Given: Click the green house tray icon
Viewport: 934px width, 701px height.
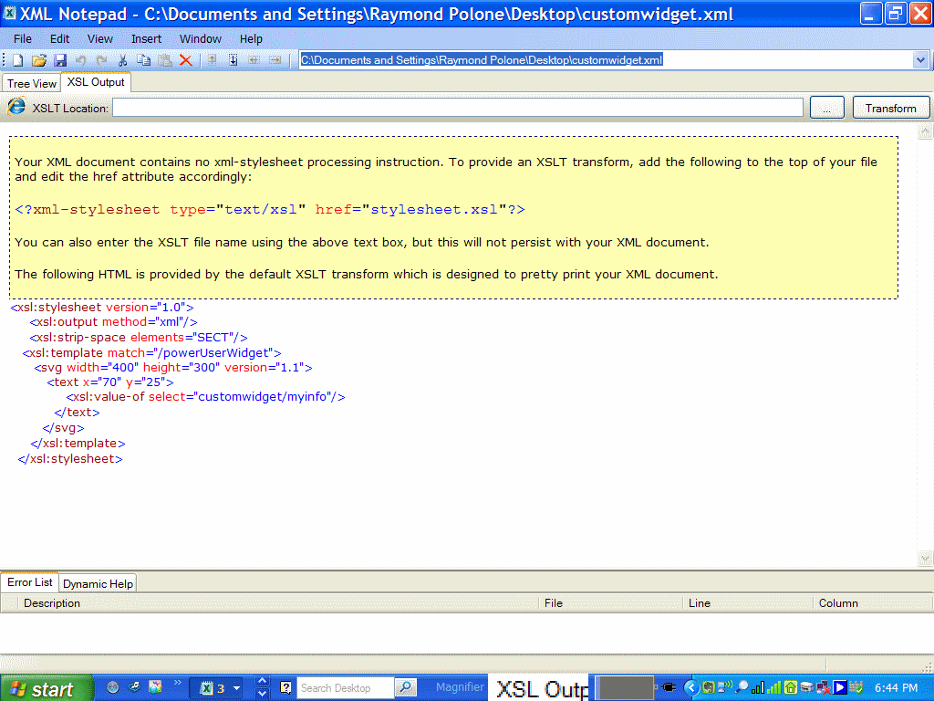Looking at the screenshot, I should pyautogui.click(x=791, y=687).
